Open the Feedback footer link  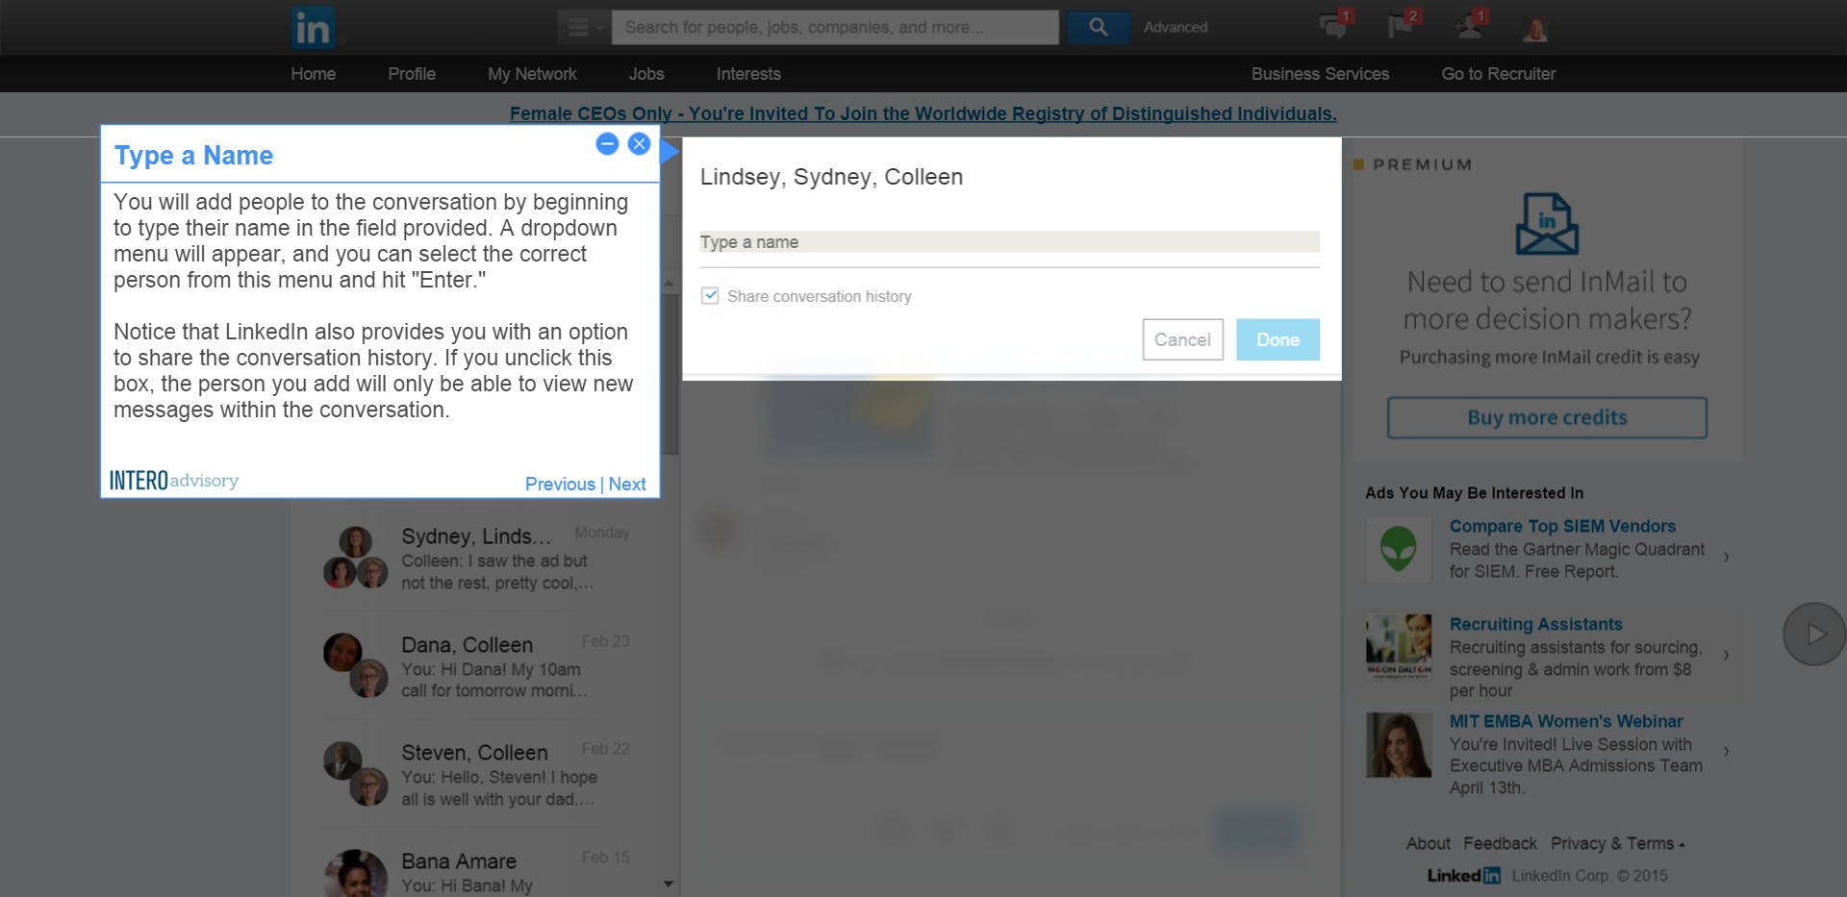point(1500,843)
